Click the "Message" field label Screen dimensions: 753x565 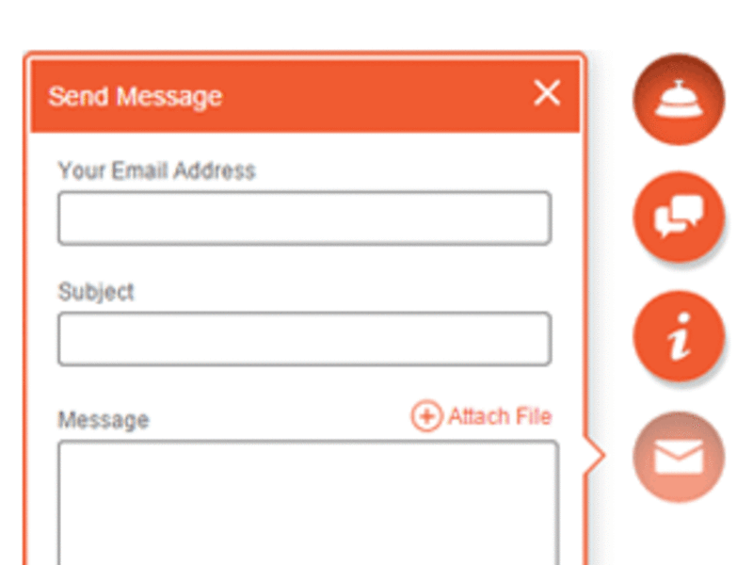pyautogui.click(x=104, y=420)
